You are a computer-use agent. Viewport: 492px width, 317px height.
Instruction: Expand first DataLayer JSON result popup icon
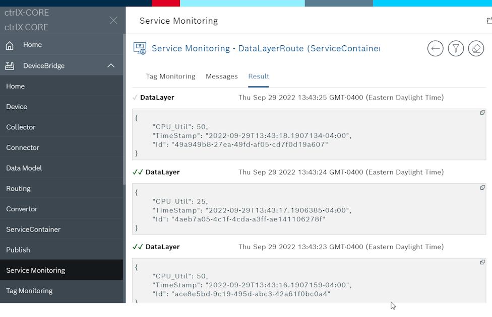[482, 113]
